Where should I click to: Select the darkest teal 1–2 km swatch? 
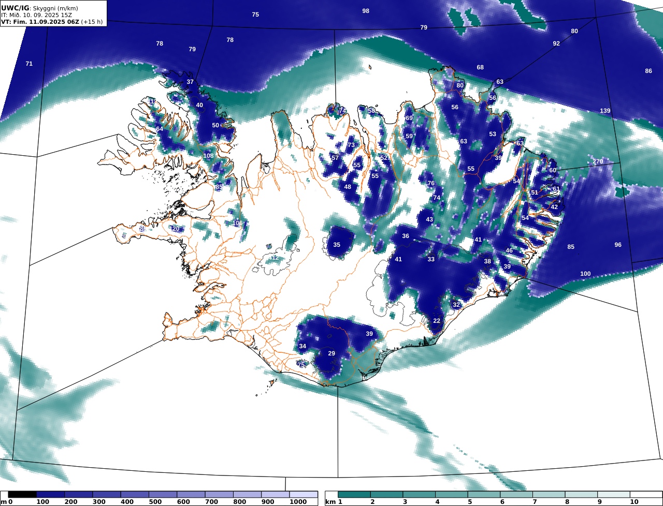pos(354,495)
